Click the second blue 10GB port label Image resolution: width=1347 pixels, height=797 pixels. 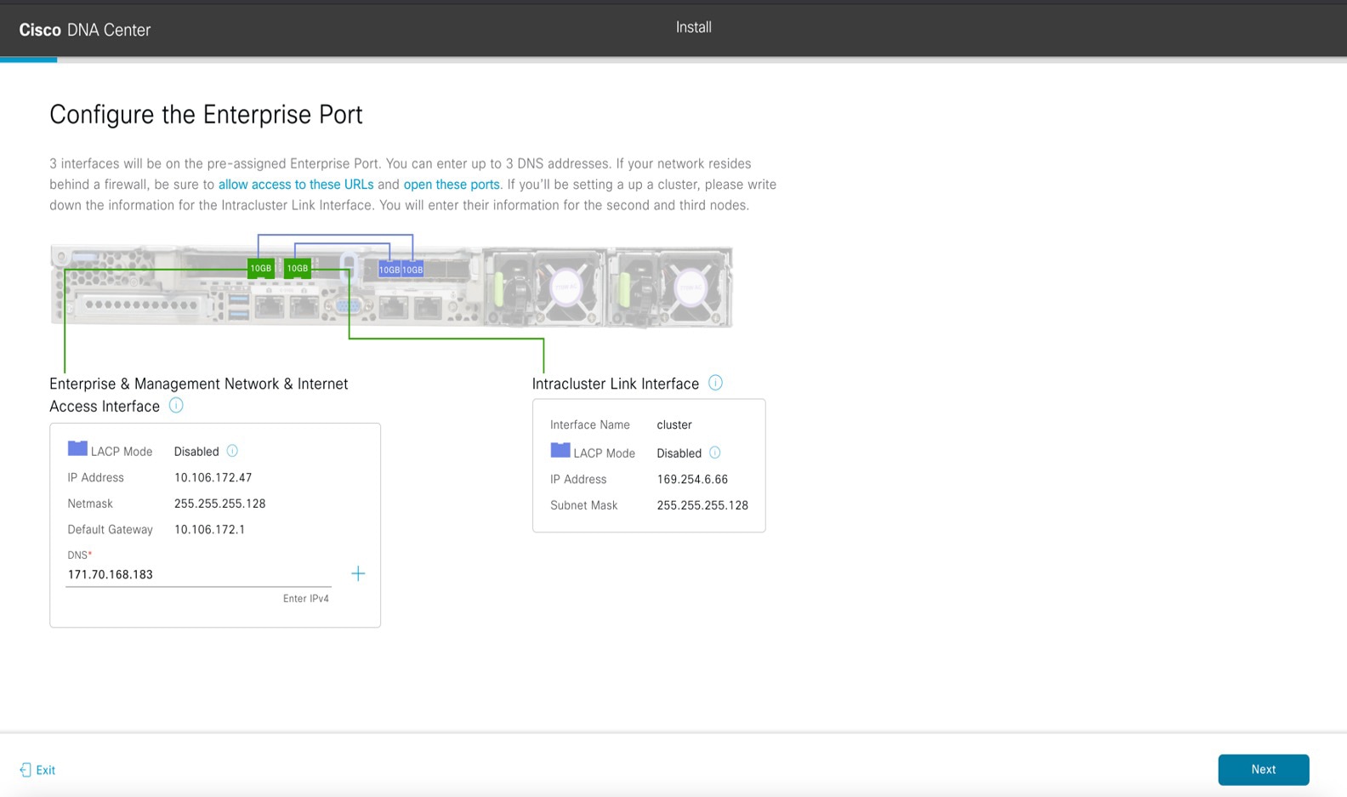click(412, 270)
